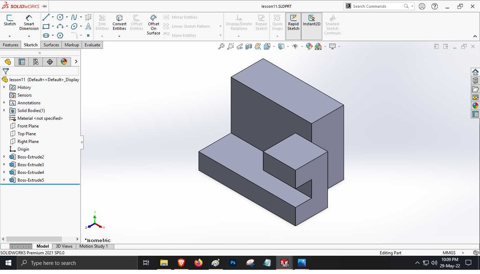Open the Section View tool
Viewport: 480px width, 274px height.
[249, 46]
